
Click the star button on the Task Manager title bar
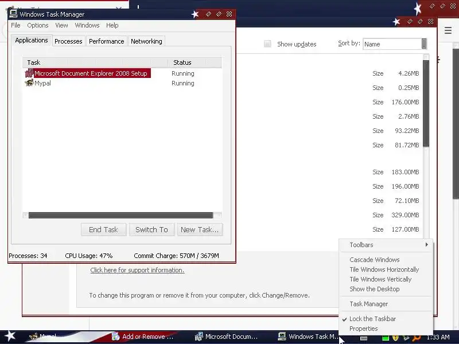click(195, 14)
